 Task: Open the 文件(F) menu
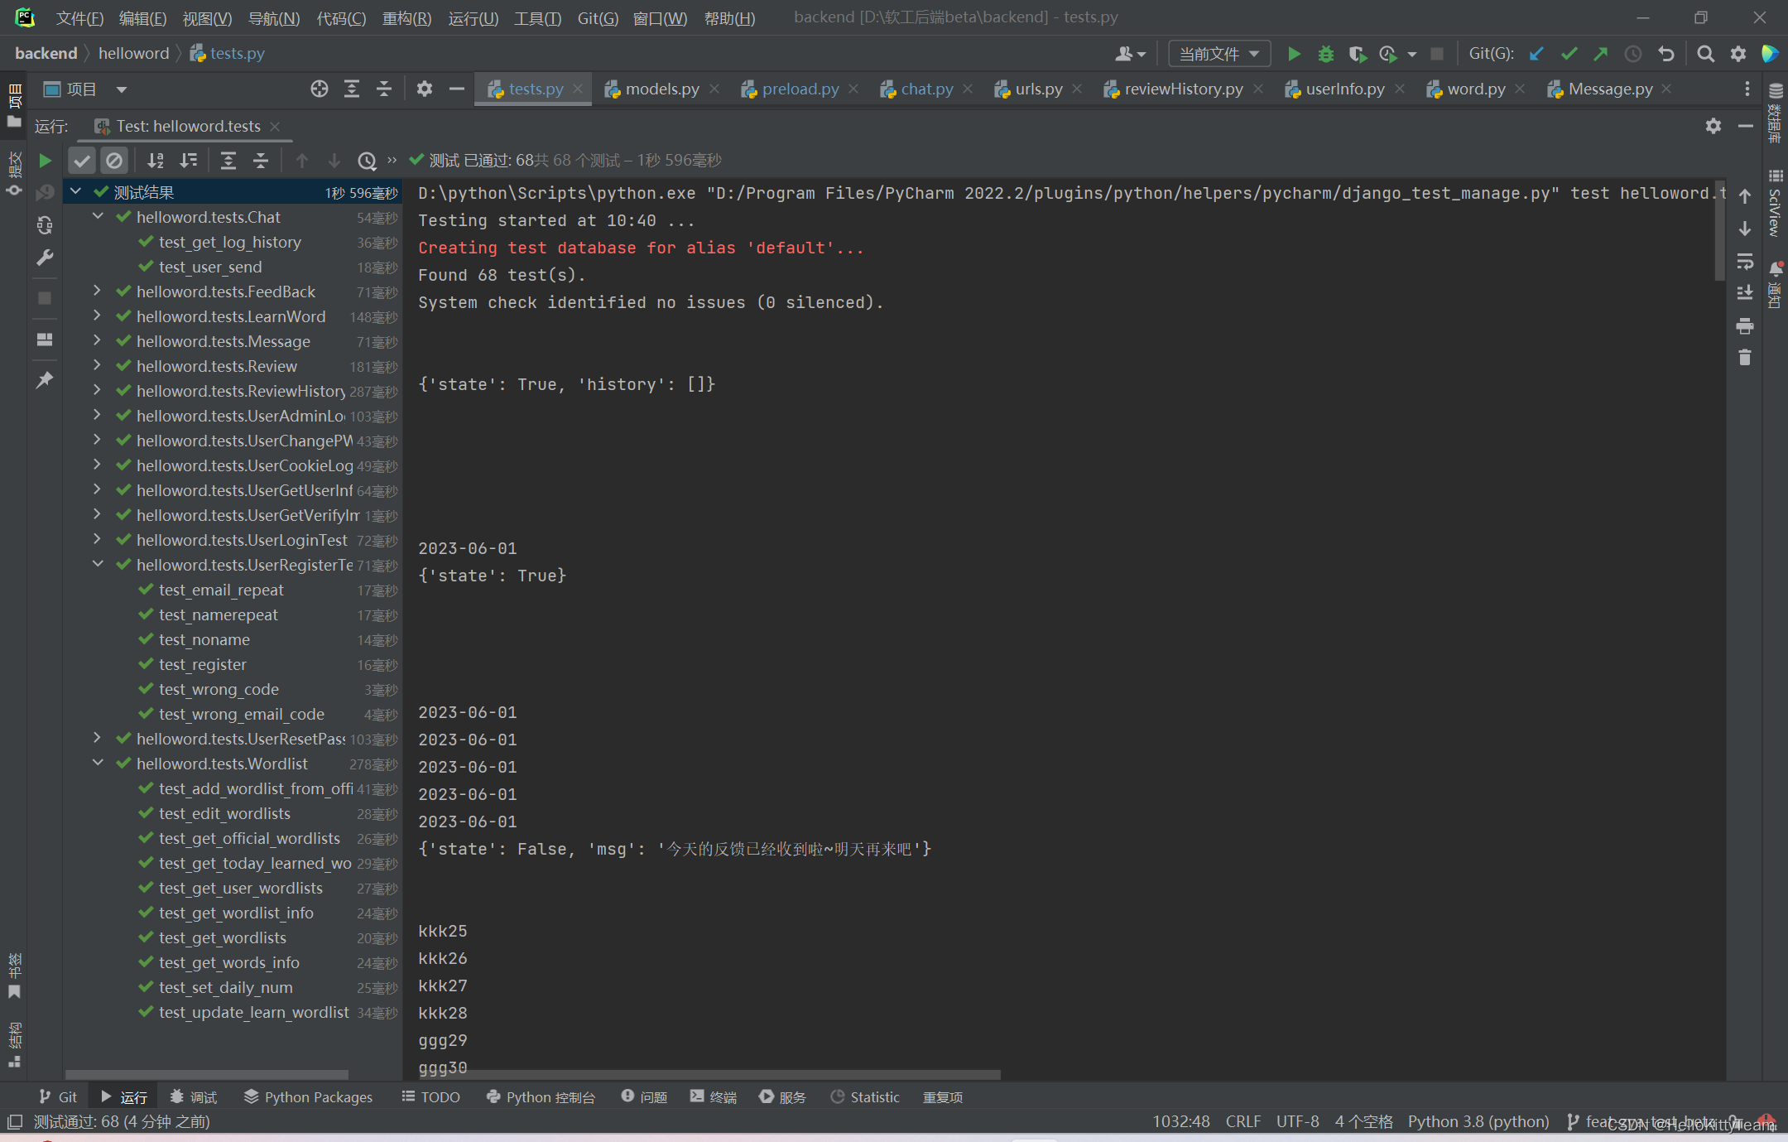coord(79,18)
